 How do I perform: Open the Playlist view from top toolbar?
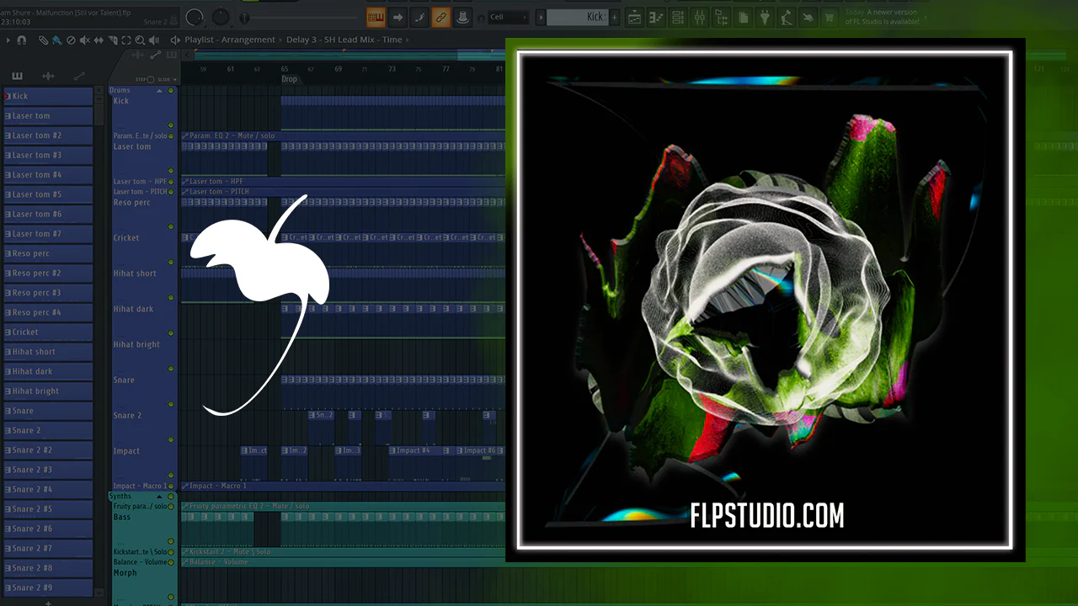634,17
